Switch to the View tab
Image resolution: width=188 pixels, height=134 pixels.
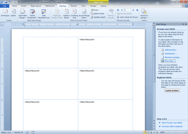(x=83, y=6)
